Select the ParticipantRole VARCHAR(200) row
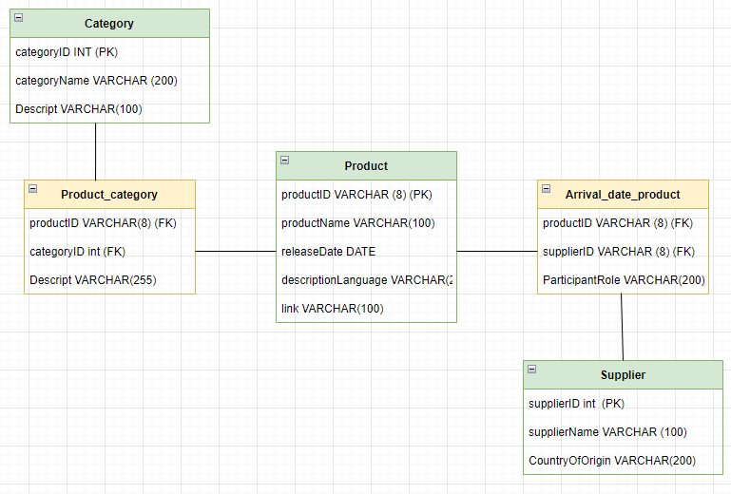 click(x=623, y=280)
